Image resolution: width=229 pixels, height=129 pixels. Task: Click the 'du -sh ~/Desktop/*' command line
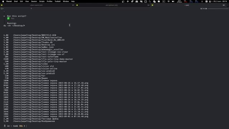14,25
